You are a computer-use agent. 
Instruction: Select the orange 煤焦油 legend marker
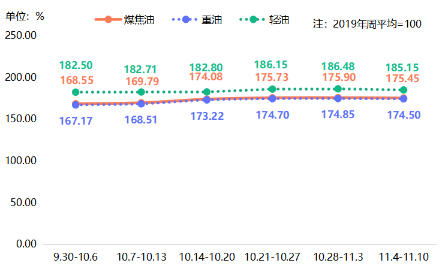pos(108,20)
